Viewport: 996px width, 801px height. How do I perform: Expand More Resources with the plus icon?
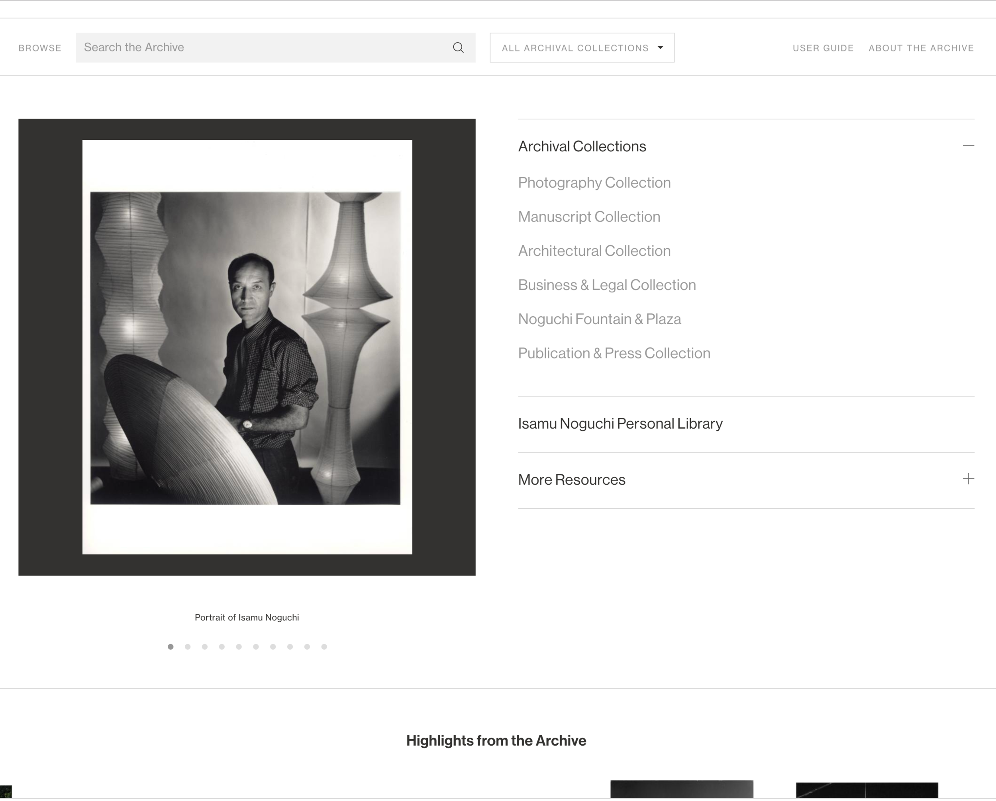tap(968, 479)
